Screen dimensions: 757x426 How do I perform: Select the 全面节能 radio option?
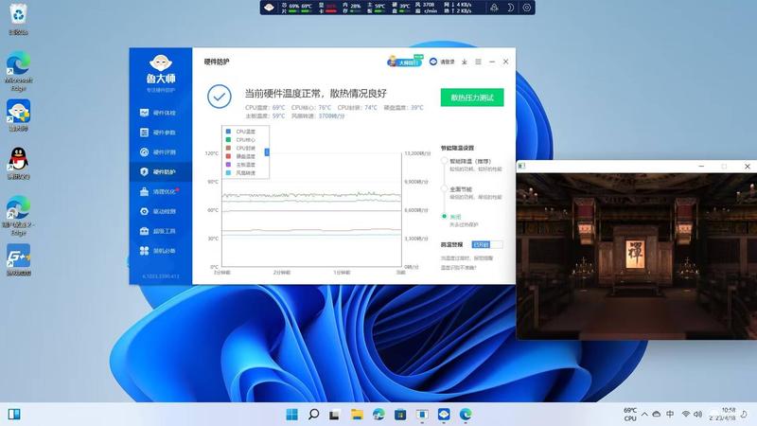click(x=444, y=188)
